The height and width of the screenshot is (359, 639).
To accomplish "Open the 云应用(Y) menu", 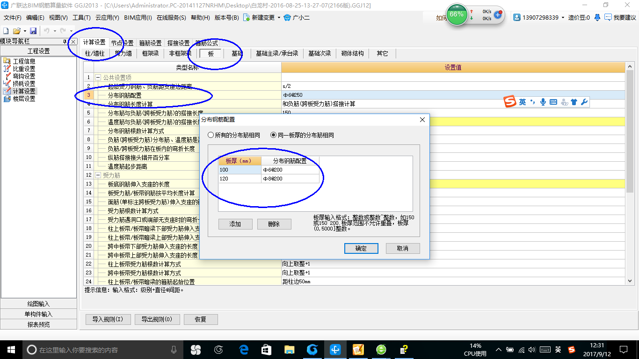I will tap(107, 18).
